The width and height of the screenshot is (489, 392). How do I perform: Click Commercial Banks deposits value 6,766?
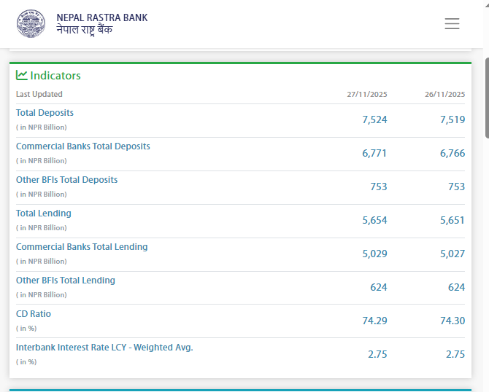point(453,153)
